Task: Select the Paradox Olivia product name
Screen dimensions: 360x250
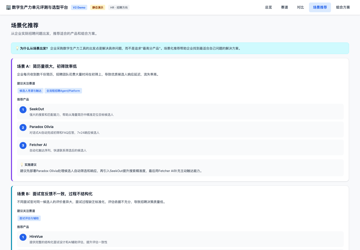Action: pyautogui.click(x=41, y=127)
